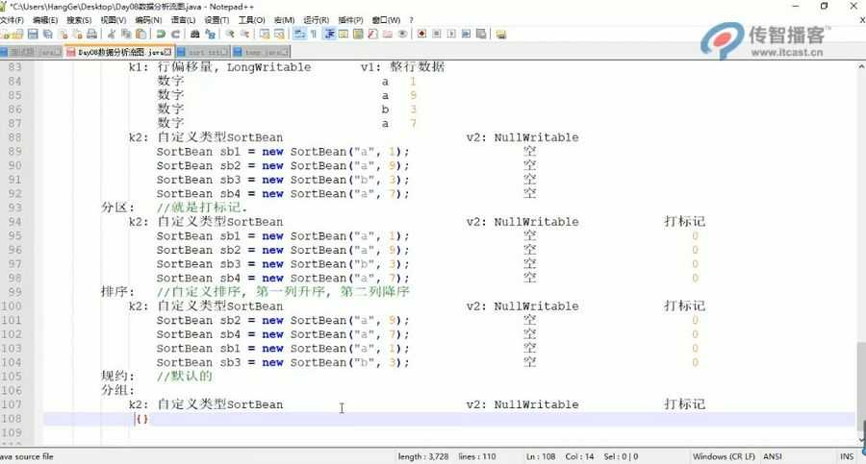866x464 pixels.
Task: Click the ANSI encoding status bar field
Action: point(773,456)
